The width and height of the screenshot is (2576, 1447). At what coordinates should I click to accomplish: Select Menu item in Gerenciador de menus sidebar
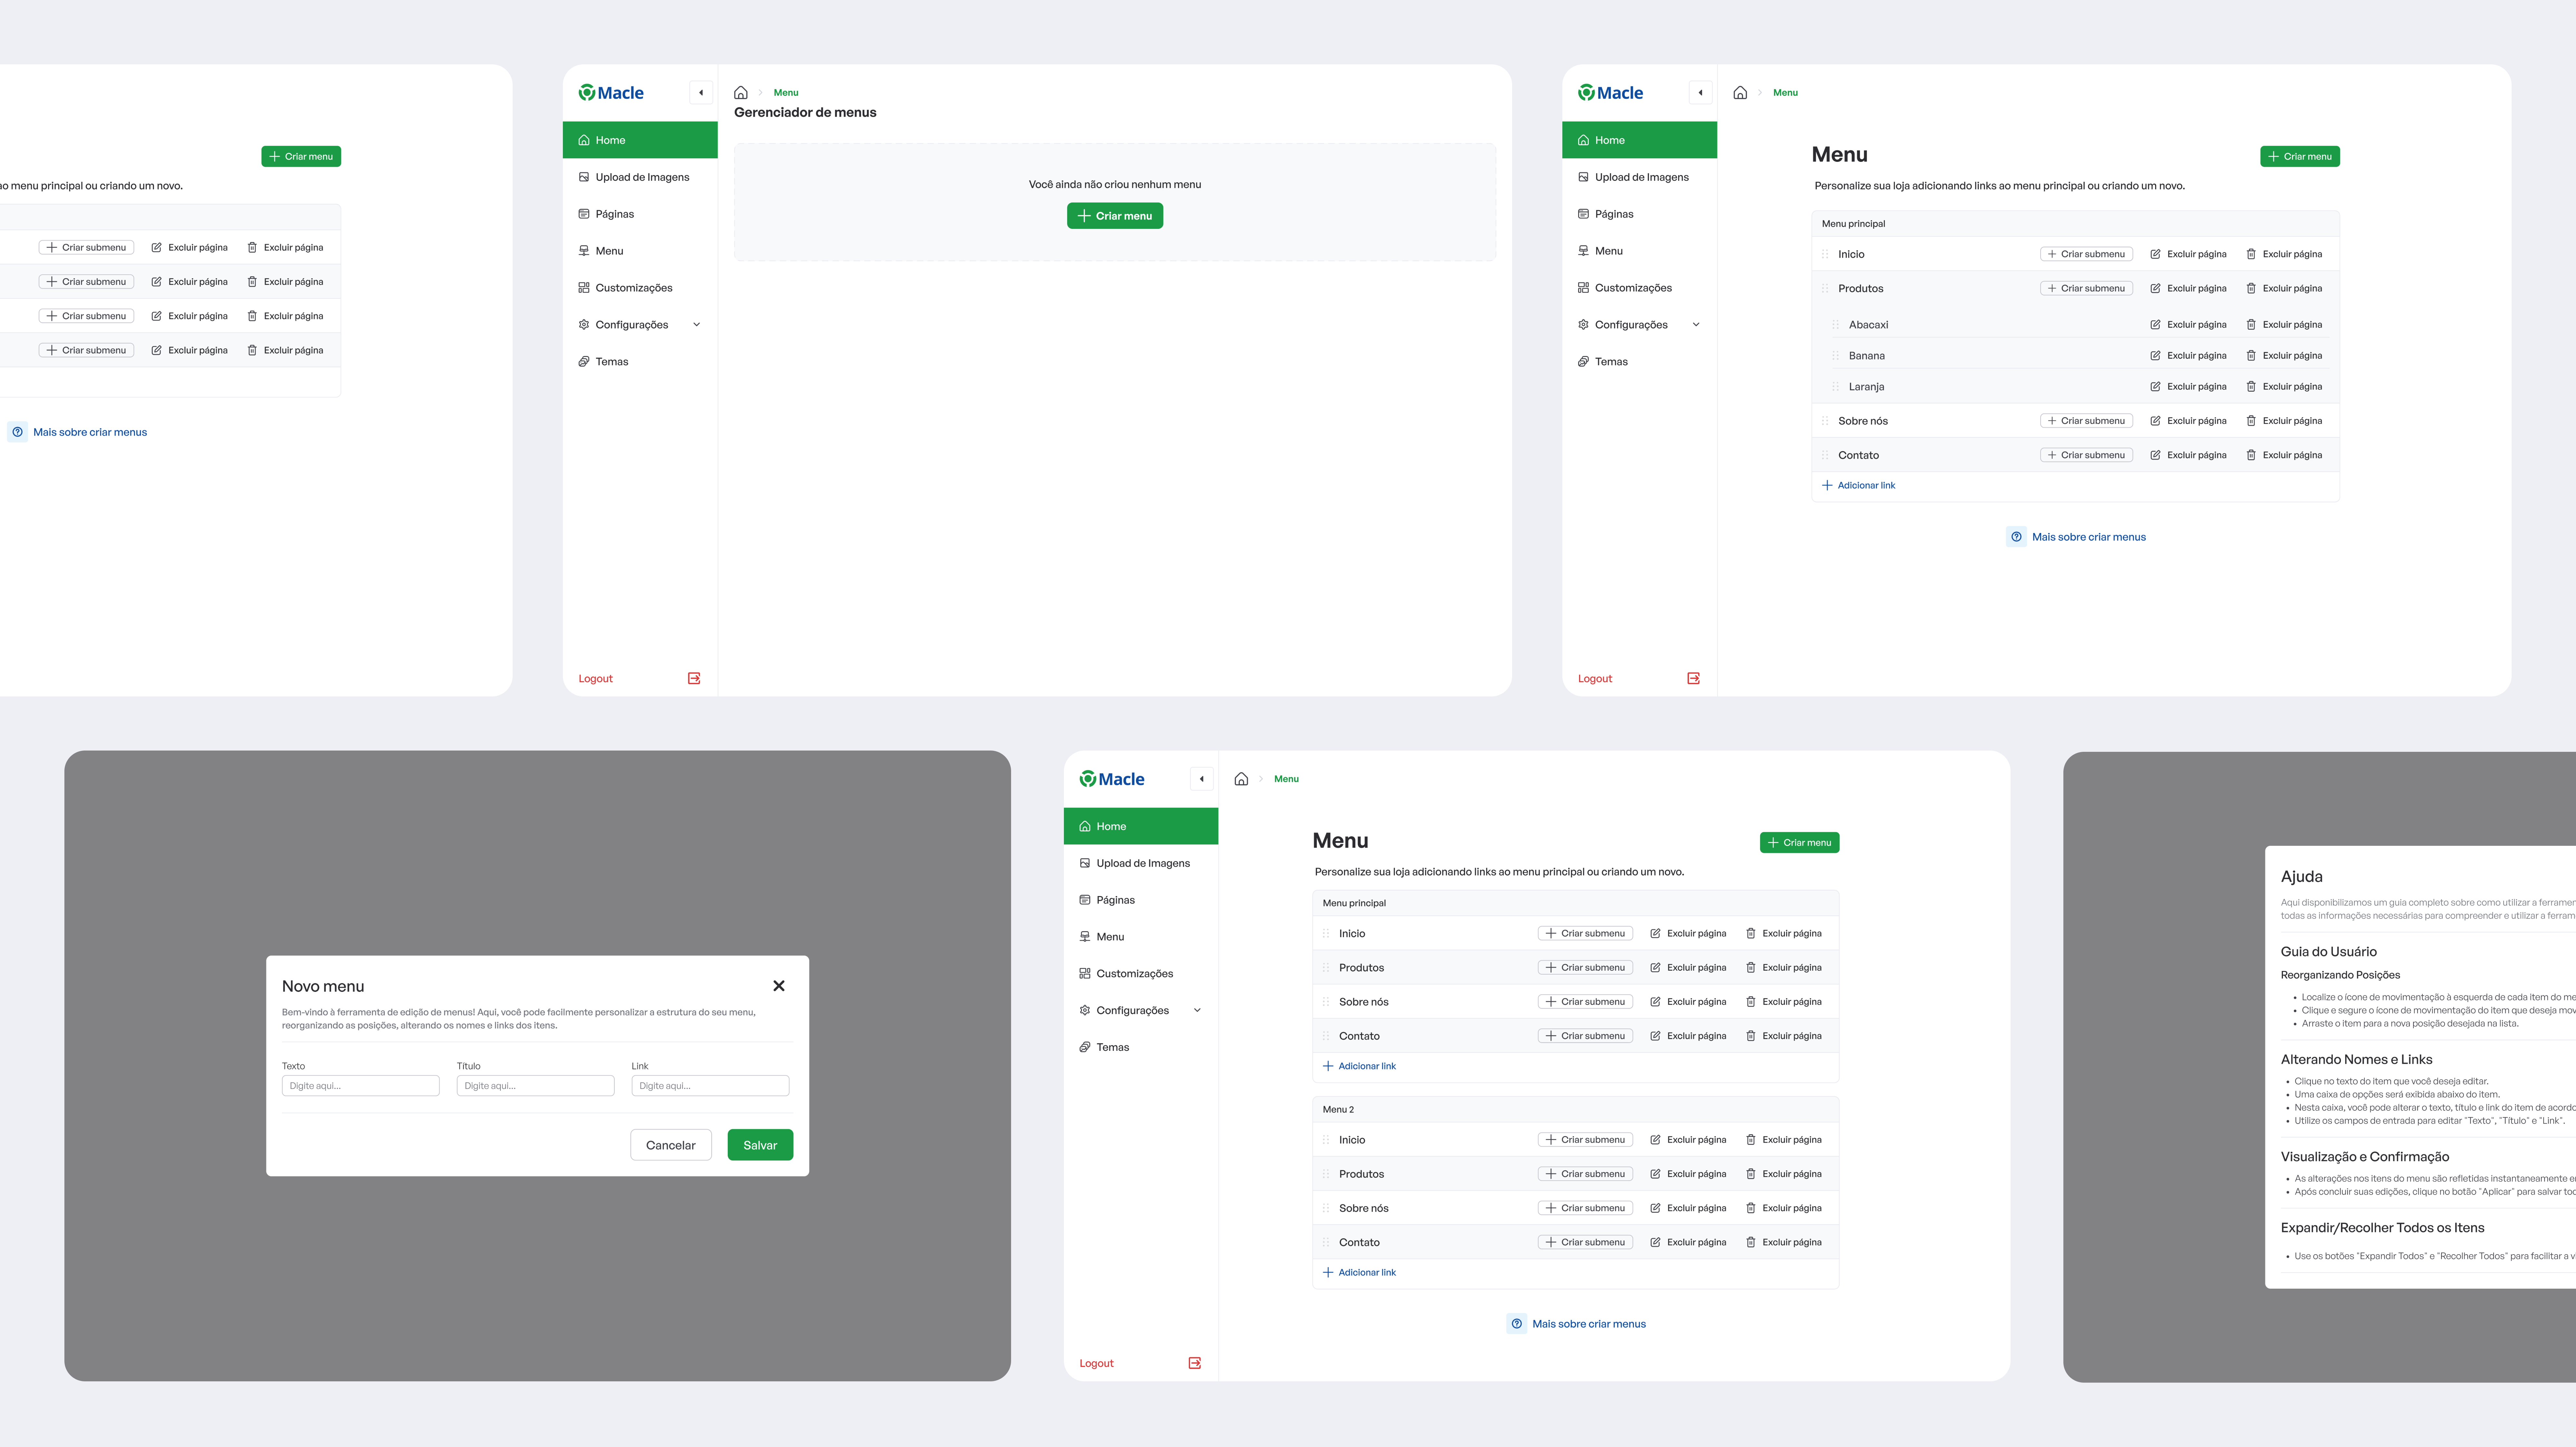coord(640,251)
